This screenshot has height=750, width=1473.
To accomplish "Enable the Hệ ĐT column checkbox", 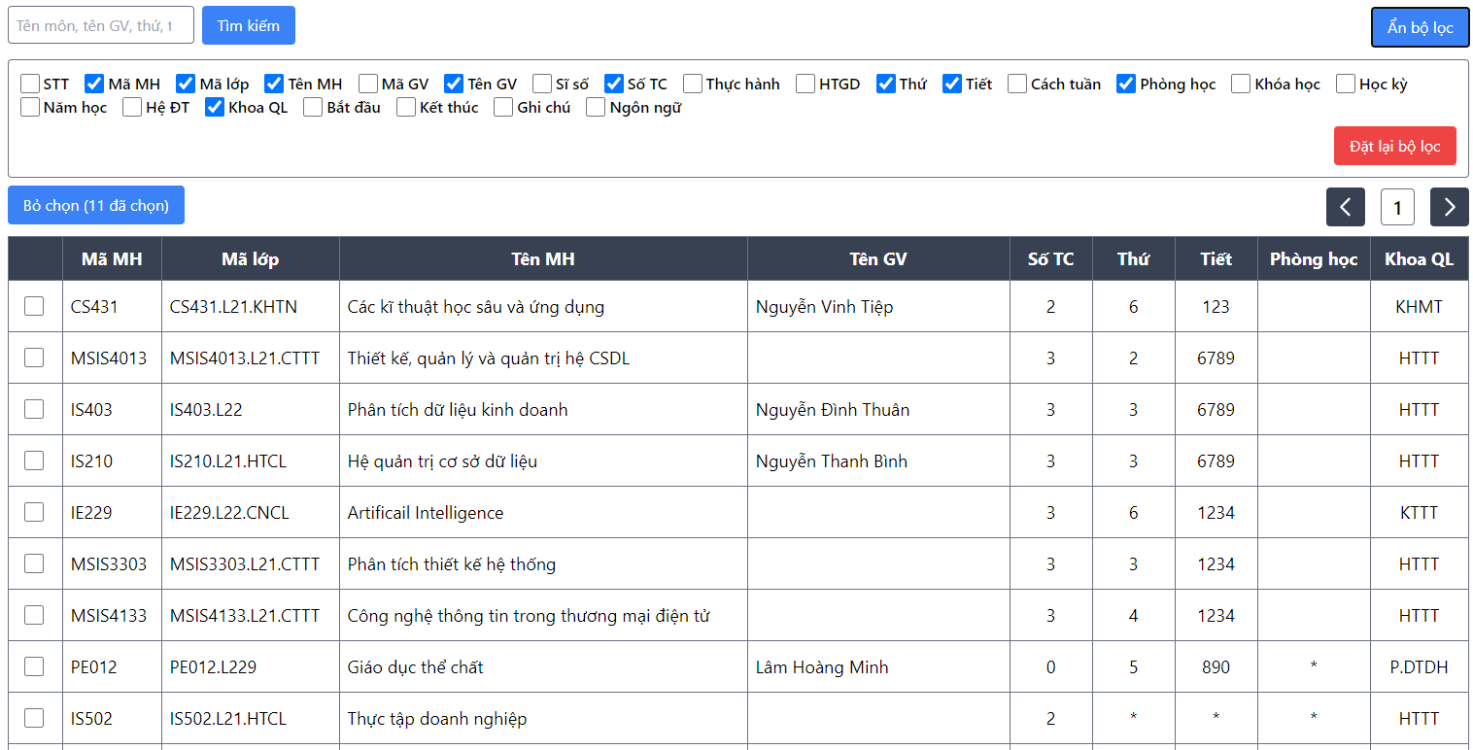I will (x=132, y=107).
